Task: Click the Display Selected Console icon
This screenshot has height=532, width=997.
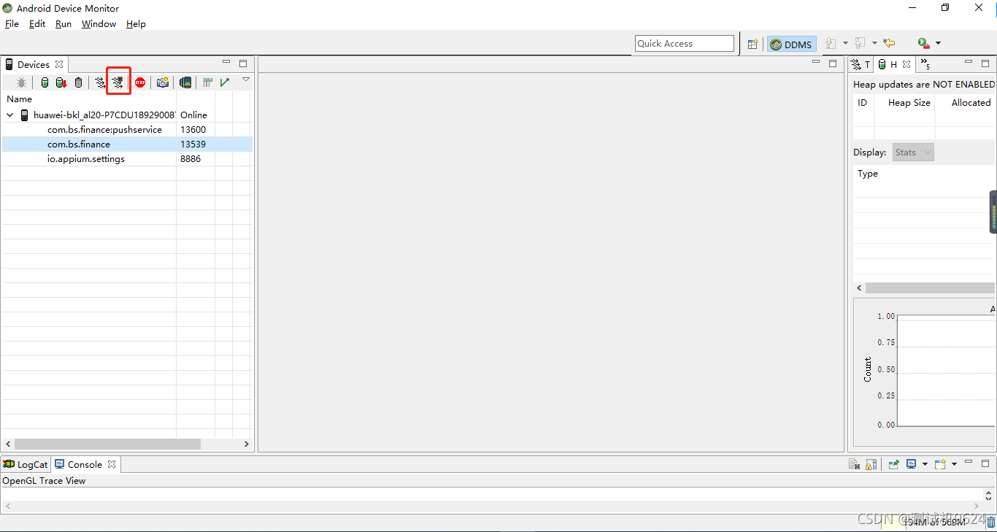Action: click(x=912, y=464)
